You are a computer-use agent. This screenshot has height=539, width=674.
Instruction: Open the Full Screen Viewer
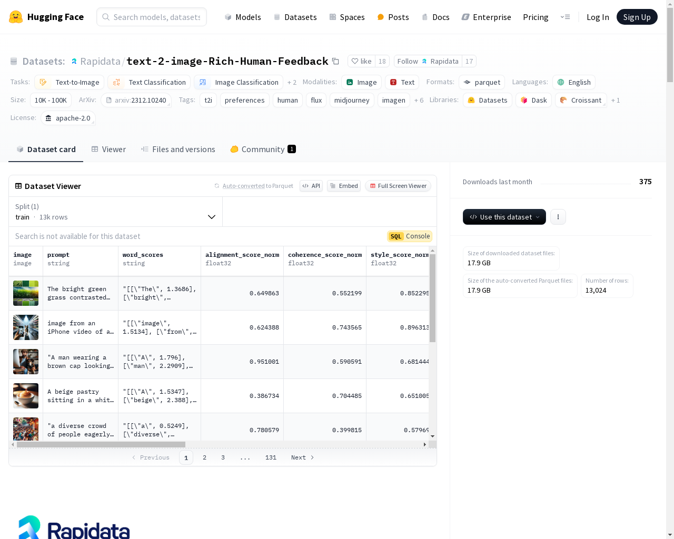[398, 186]
